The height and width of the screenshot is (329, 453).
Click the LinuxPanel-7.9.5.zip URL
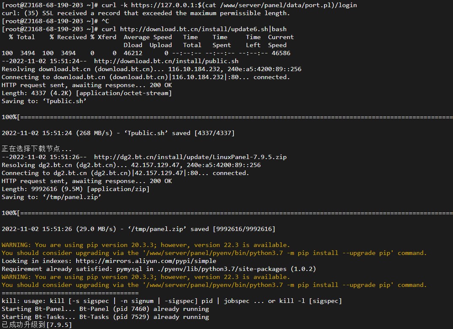coord(190,157)
